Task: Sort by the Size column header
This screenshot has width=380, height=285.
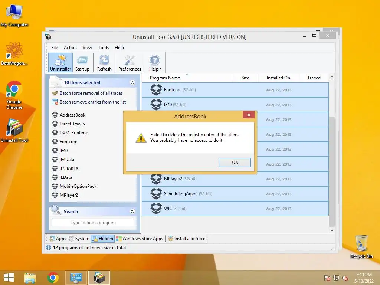Action: coord(245,78)
